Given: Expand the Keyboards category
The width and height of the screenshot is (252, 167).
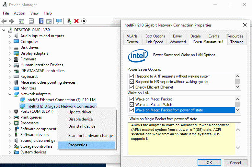Looking at the screenshot, I should (x=10, y=77).
